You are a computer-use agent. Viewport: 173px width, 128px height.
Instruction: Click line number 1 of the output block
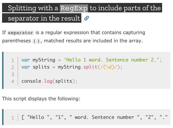[x=13, y=118]
